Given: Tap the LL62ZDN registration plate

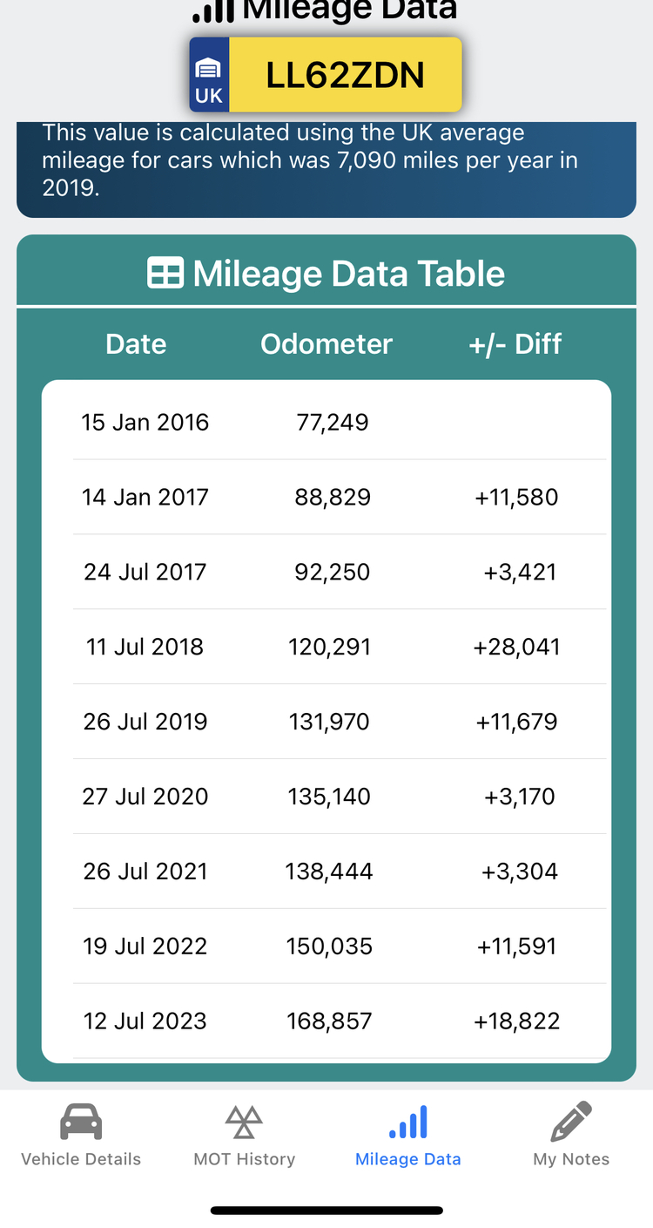Looking at the screenshot, I should [x=326, y=75].
